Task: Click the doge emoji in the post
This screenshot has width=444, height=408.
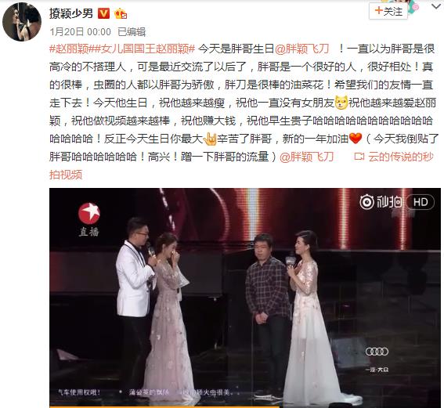Action: coord(341,103)
